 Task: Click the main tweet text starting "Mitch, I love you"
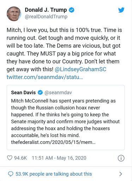tap(64, 50)
